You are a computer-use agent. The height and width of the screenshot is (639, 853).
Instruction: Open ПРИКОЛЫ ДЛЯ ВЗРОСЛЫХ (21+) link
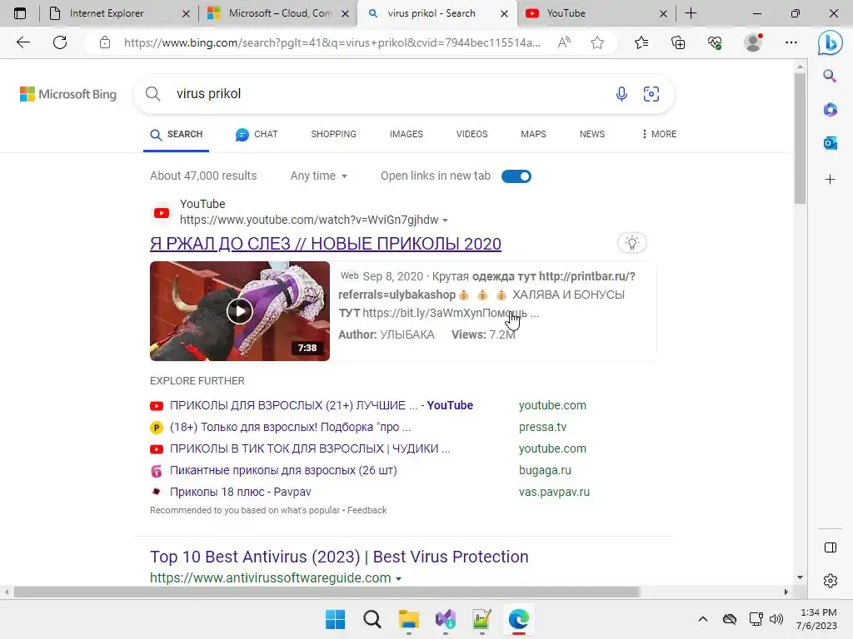click(x=321, y=405)
